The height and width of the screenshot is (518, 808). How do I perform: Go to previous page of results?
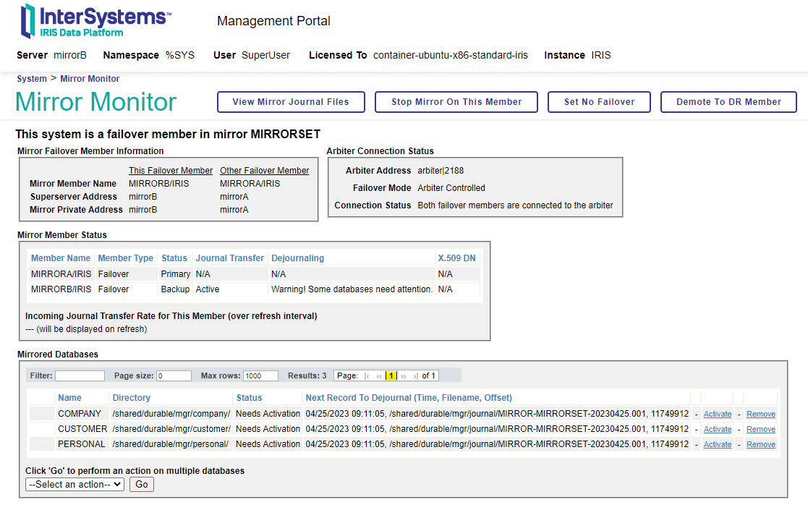coord(379,376)
